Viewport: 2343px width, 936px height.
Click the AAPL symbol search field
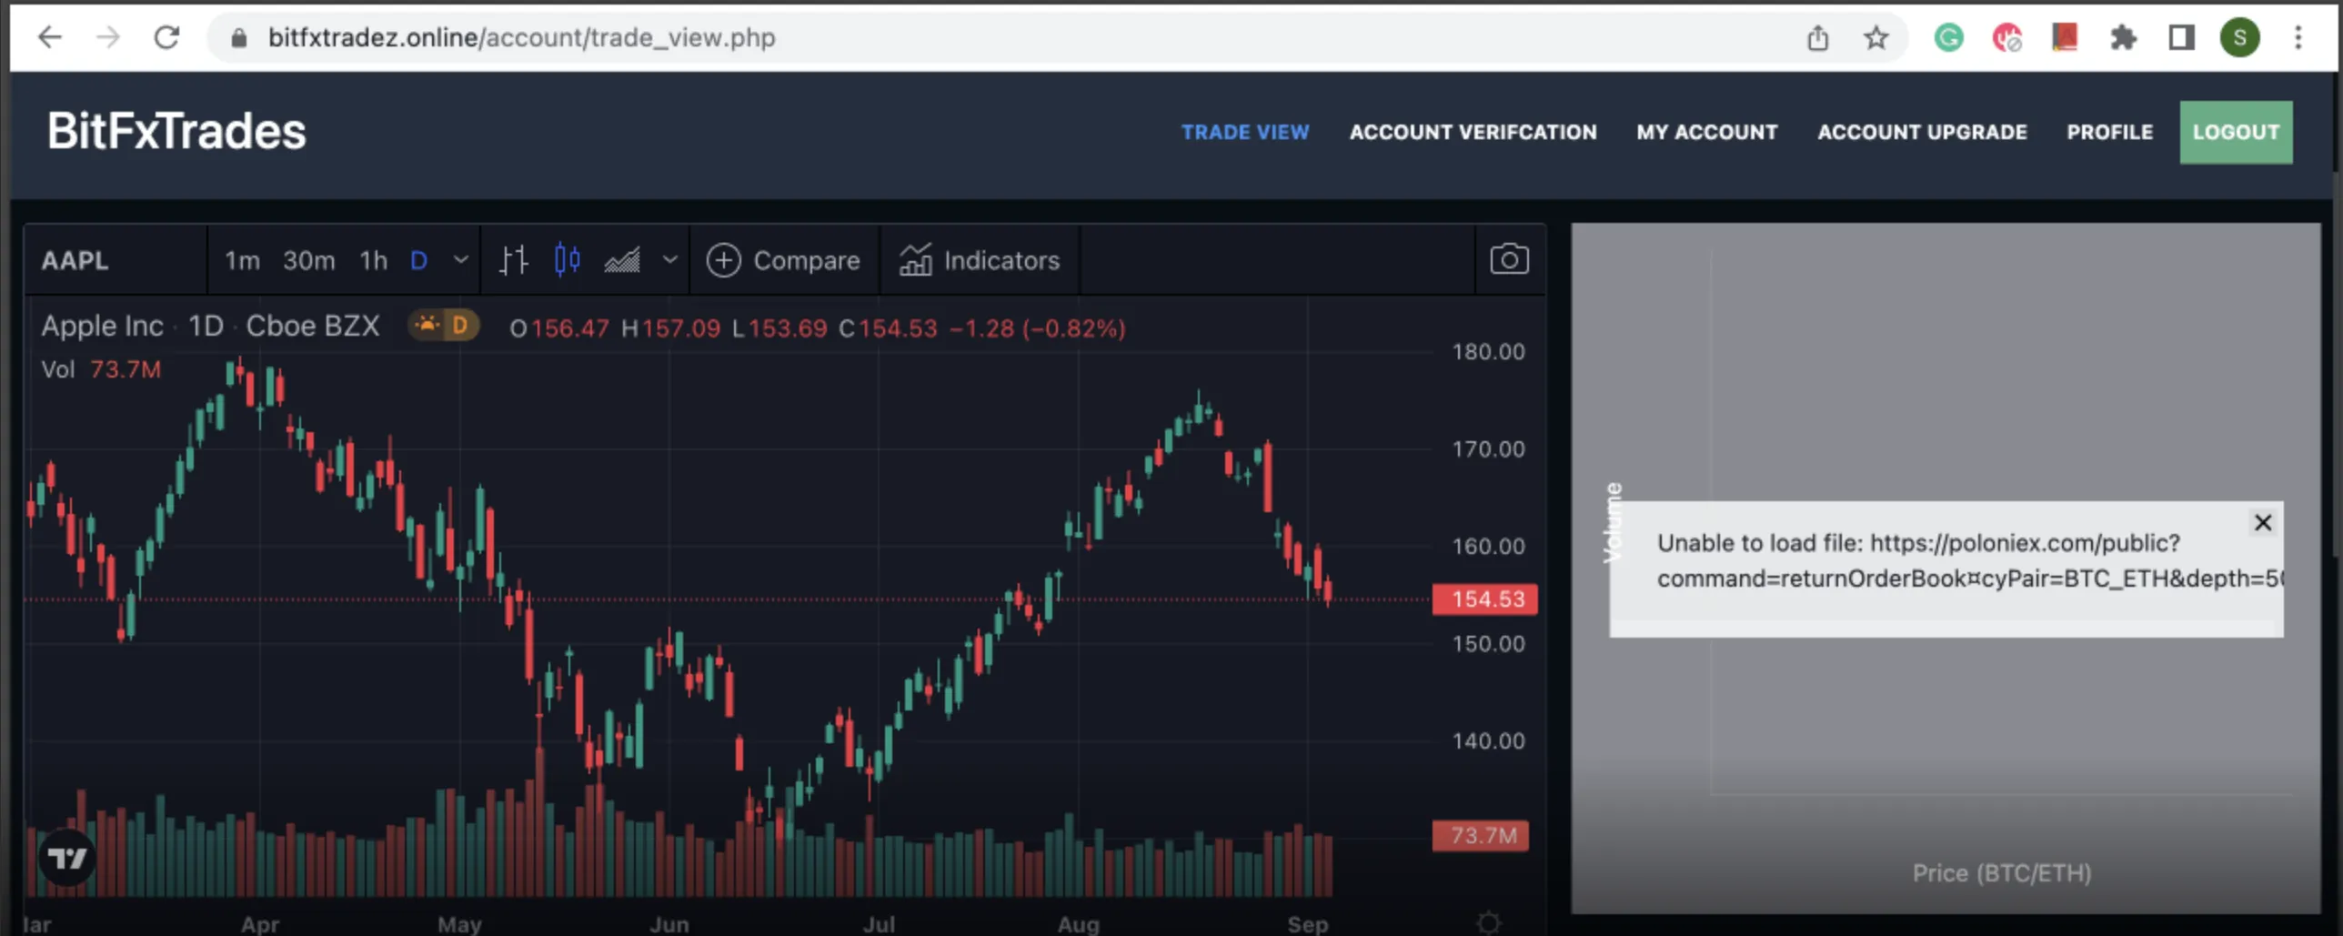click(x=115, y=260)
